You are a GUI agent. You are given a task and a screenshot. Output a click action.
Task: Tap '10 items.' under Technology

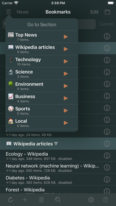coord(24,65)
